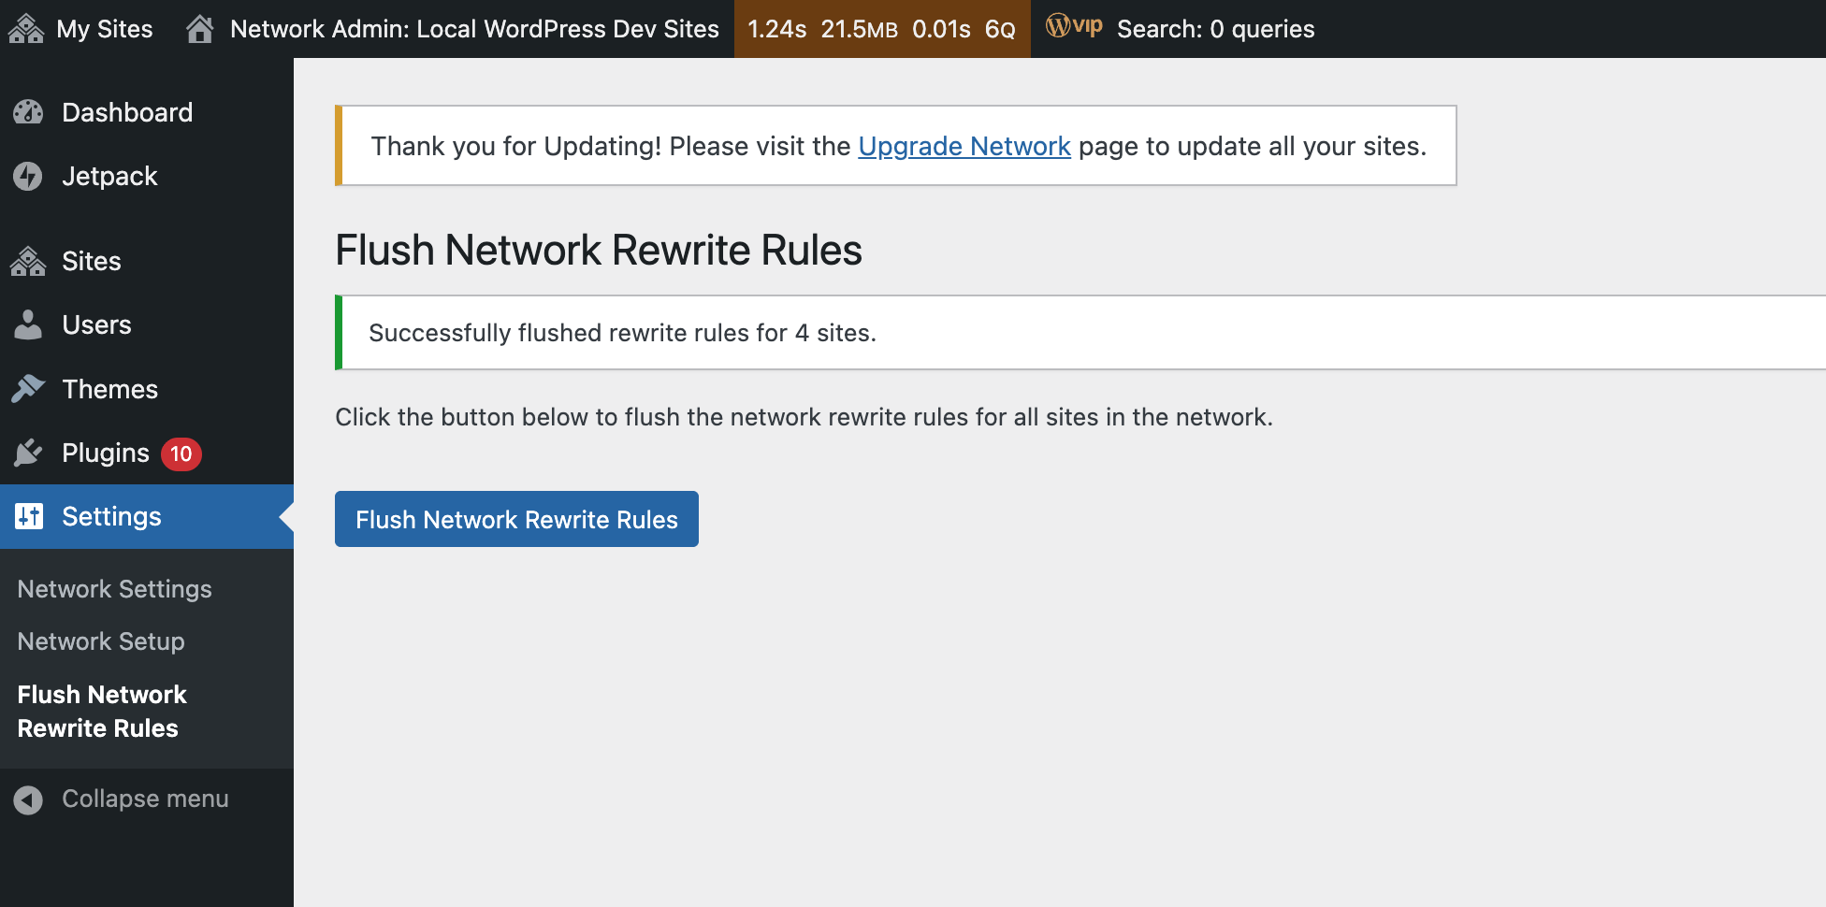Expand the Search: 0 queries item
The width and height of the screenshot is (1826, 907).
coord(1215,29)
